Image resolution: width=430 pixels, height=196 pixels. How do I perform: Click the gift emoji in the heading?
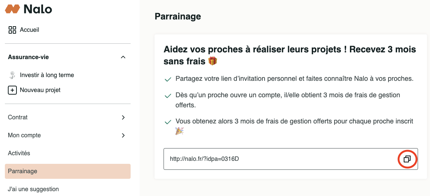pyautogui.click(x=213, y=61)
